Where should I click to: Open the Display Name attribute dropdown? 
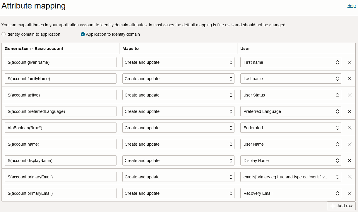[x=291, y=161]
